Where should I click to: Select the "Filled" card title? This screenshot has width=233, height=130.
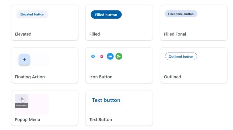[x=95, y=34]
